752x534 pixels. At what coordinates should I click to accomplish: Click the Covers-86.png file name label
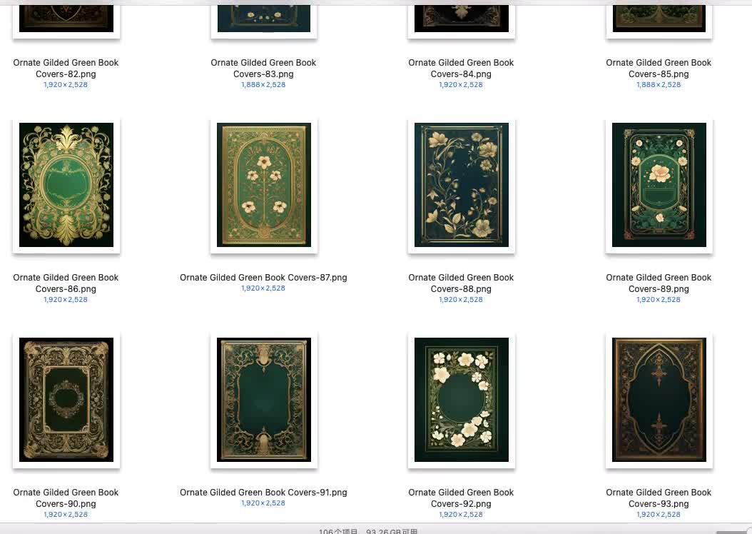pyautogui.click(x=66, y=283)
